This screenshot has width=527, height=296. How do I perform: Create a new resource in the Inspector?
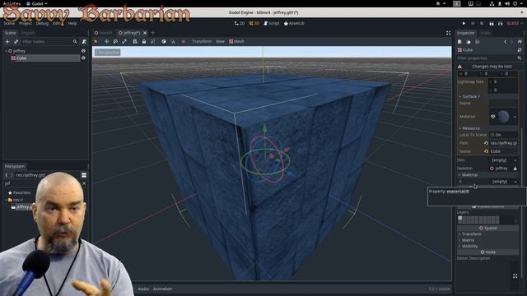pyautogui.click(x=459, y=42)
